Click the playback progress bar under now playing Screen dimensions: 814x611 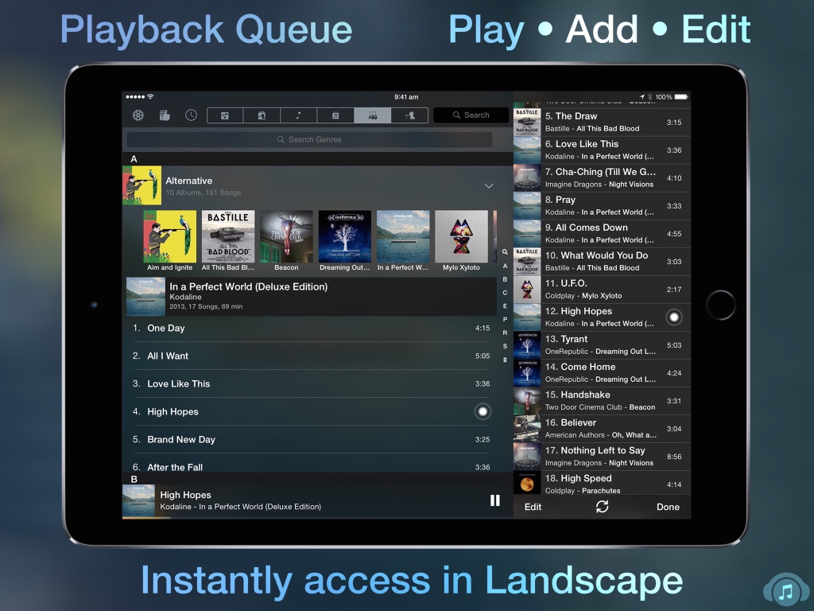pyautogui.click(x=318, y=518)
